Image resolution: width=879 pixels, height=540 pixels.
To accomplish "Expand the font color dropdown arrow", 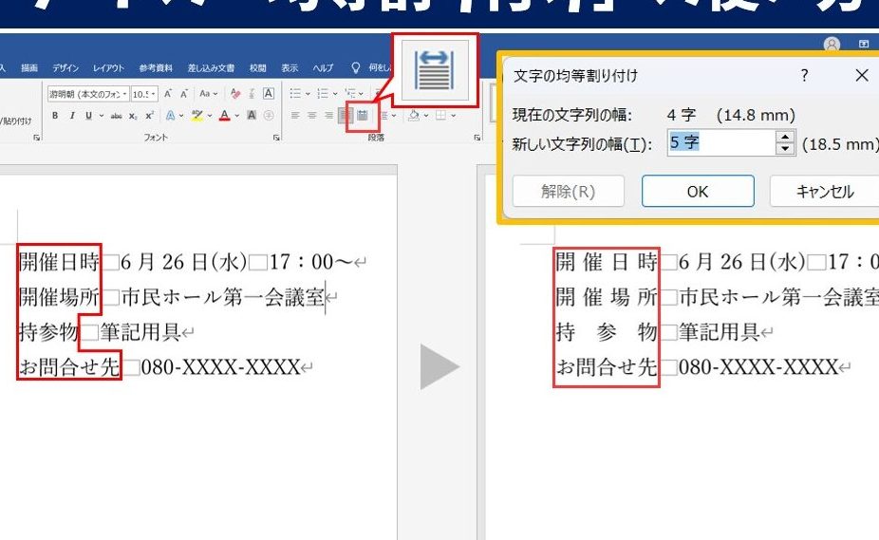I will tap(237, 116).
